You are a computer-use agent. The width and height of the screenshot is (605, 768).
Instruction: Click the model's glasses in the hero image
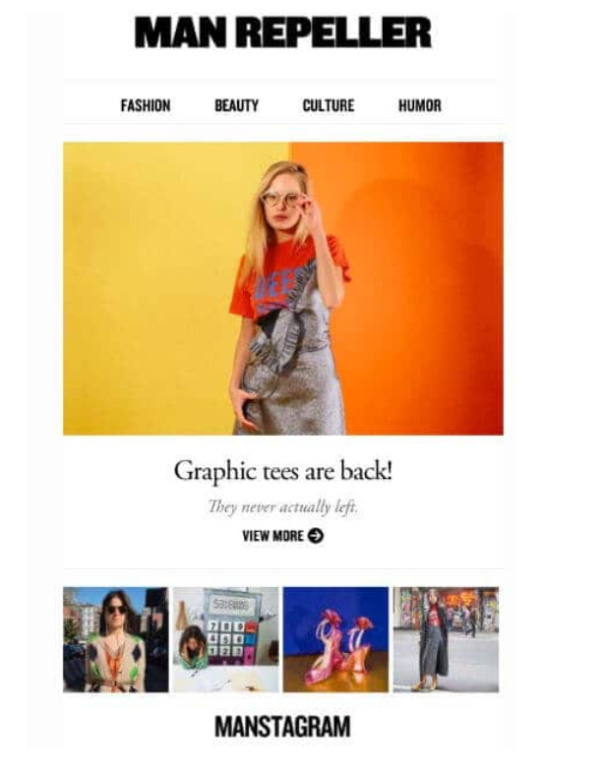[x=281, y=200]
